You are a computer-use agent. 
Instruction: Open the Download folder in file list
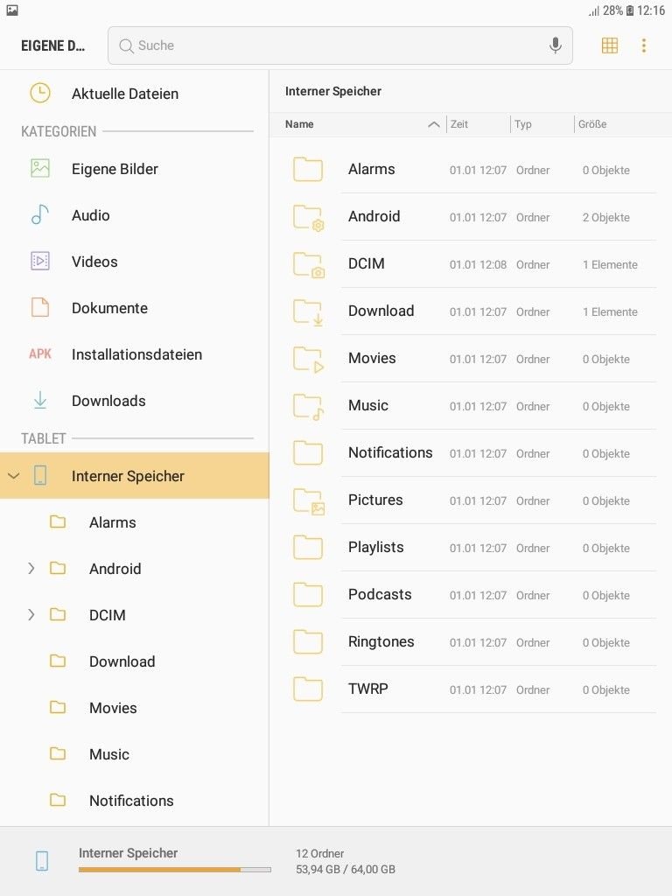coord(470,311)
